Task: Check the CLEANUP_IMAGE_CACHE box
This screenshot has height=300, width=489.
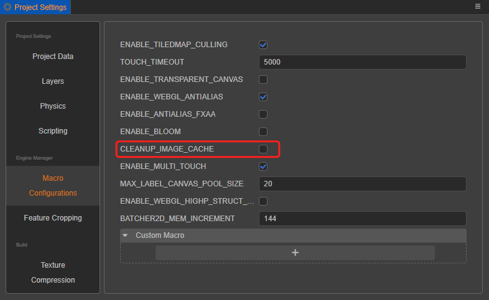Action: coord(263,149)
